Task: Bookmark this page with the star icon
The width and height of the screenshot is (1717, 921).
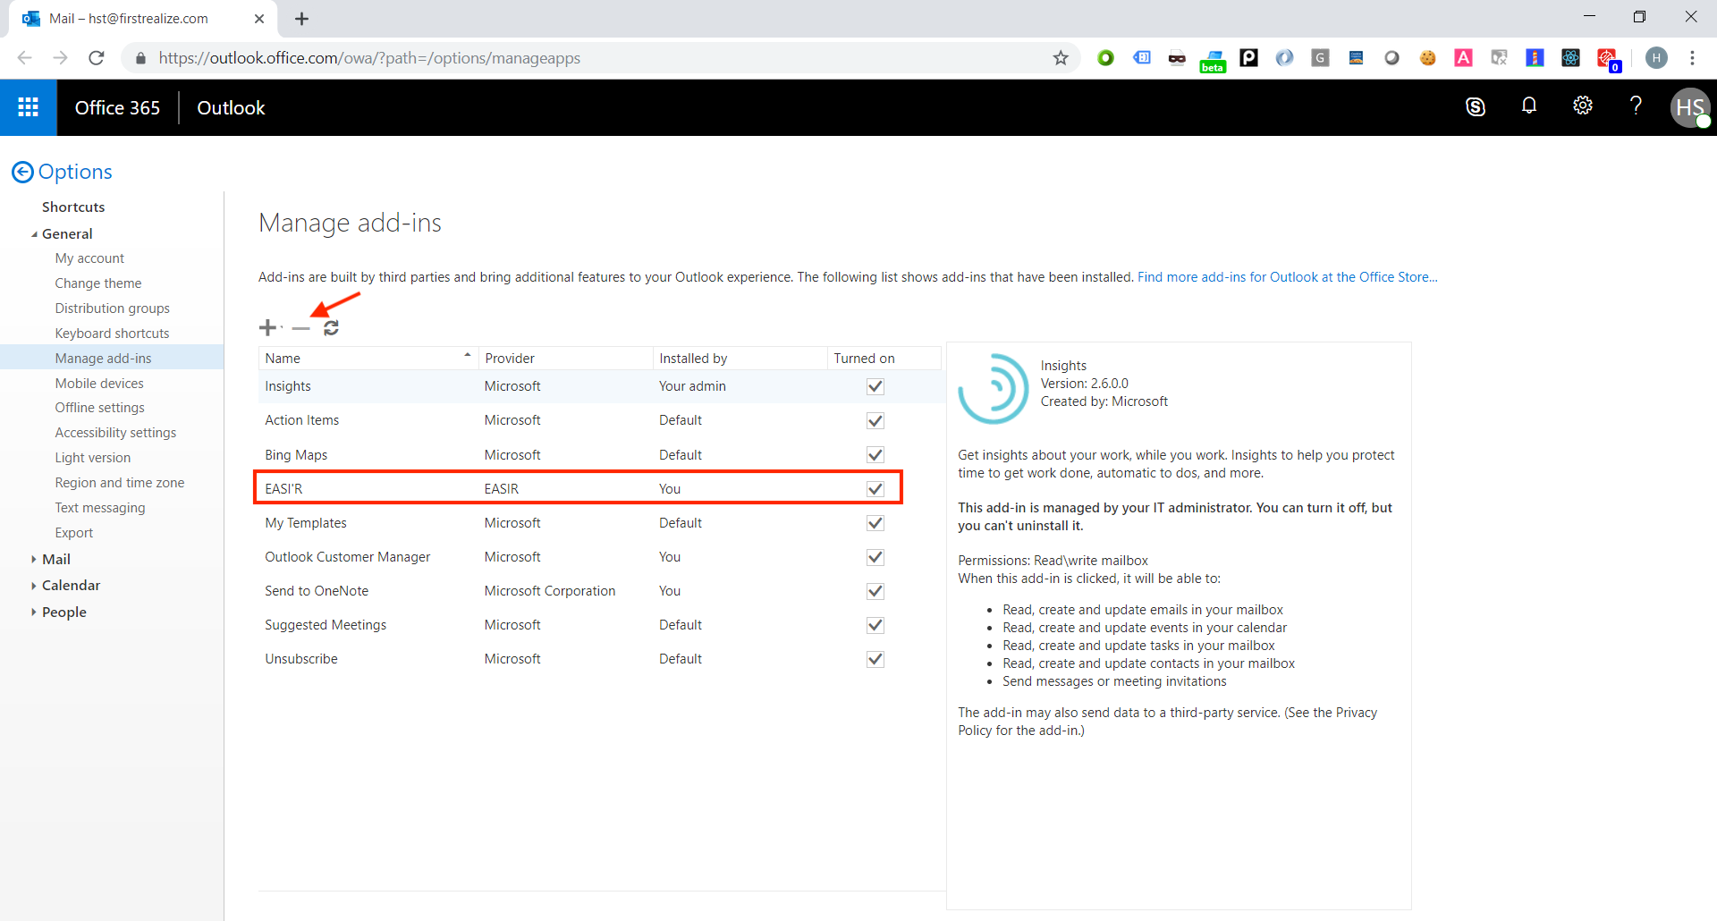Action: pos(1061,58)
